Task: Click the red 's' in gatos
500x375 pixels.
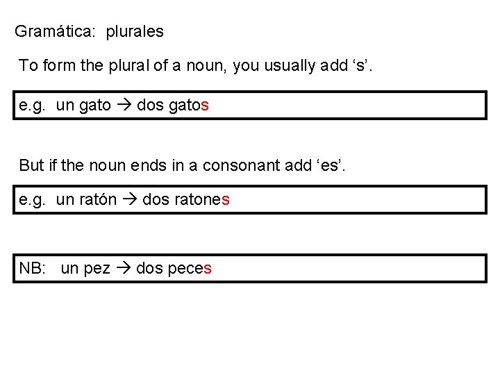Action: (x=205, y=106)
